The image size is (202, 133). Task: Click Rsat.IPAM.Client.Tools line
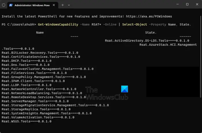click(x=33, y=81)
